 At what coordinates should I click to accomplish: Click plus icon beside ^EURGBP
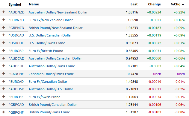(4, 51)
